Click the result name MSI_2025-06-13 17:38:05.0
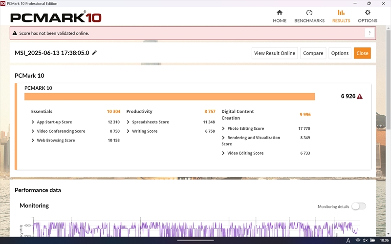The image size is (391, 244). [x=52, y=53]
